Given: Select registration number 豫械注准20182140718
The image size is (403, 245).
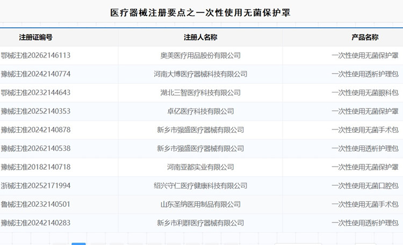Looking at the screenshot, I should 35,167.
